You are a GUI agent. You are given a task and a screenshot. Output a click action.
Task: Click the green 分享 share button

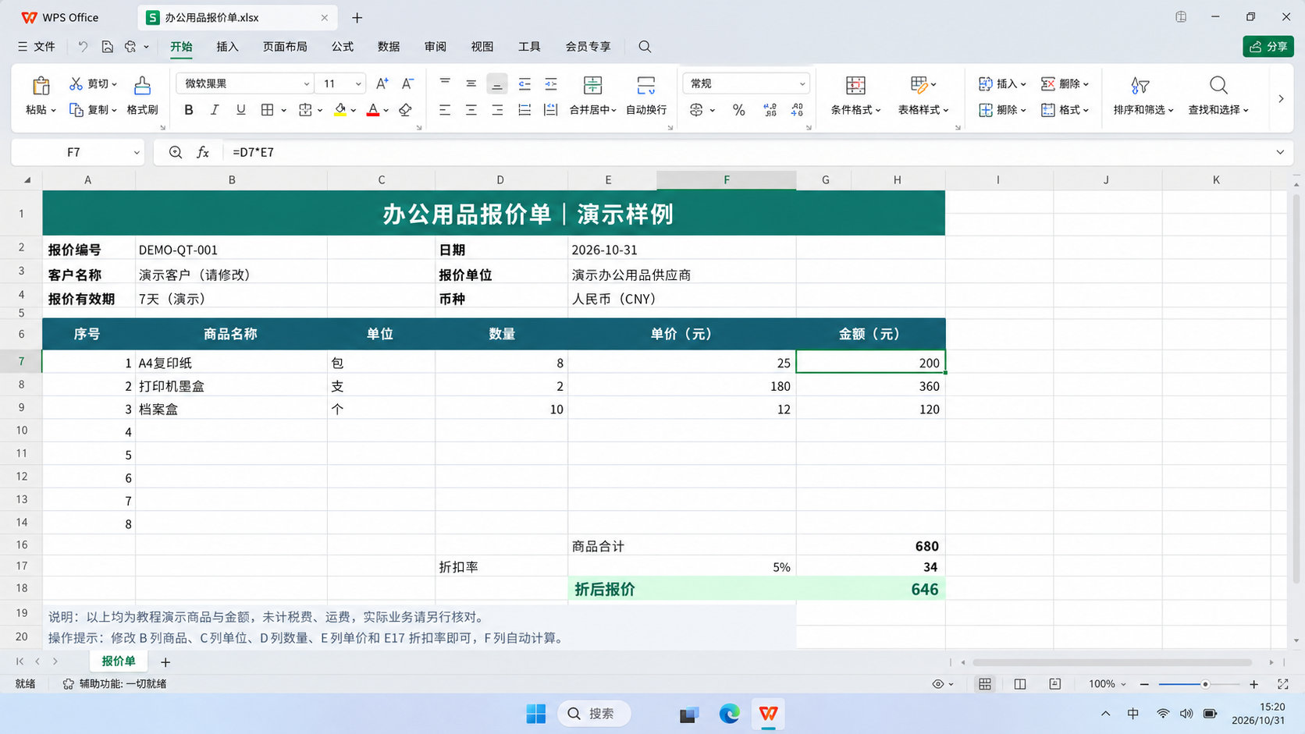coord(1268,47)
